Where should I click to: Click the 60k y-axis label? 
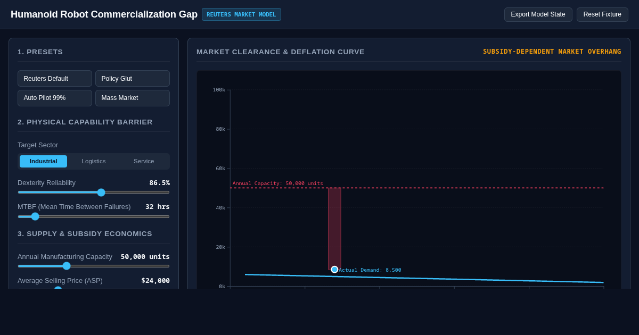point(220,169)
